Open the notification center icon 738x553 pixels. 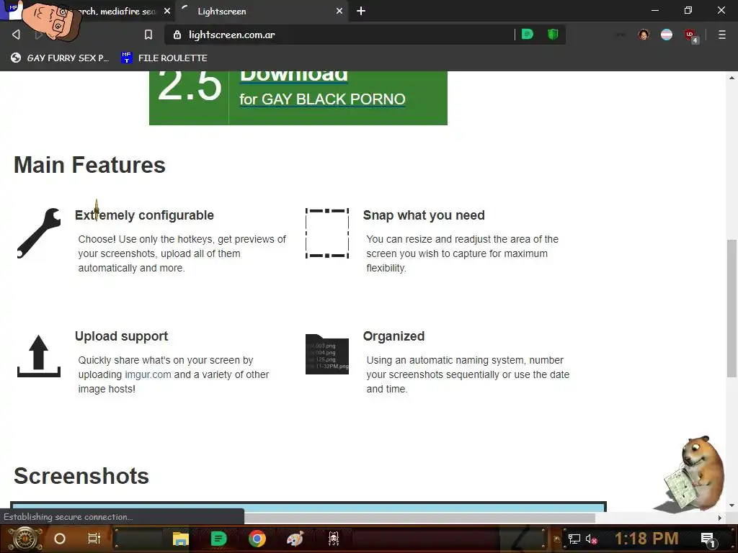708,539
